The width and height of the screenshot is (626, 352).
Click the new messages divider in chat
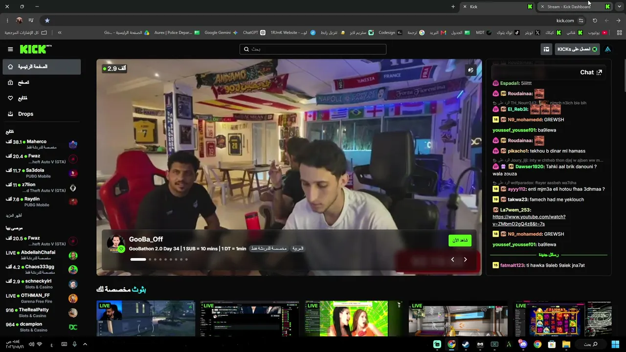[549, 255]
